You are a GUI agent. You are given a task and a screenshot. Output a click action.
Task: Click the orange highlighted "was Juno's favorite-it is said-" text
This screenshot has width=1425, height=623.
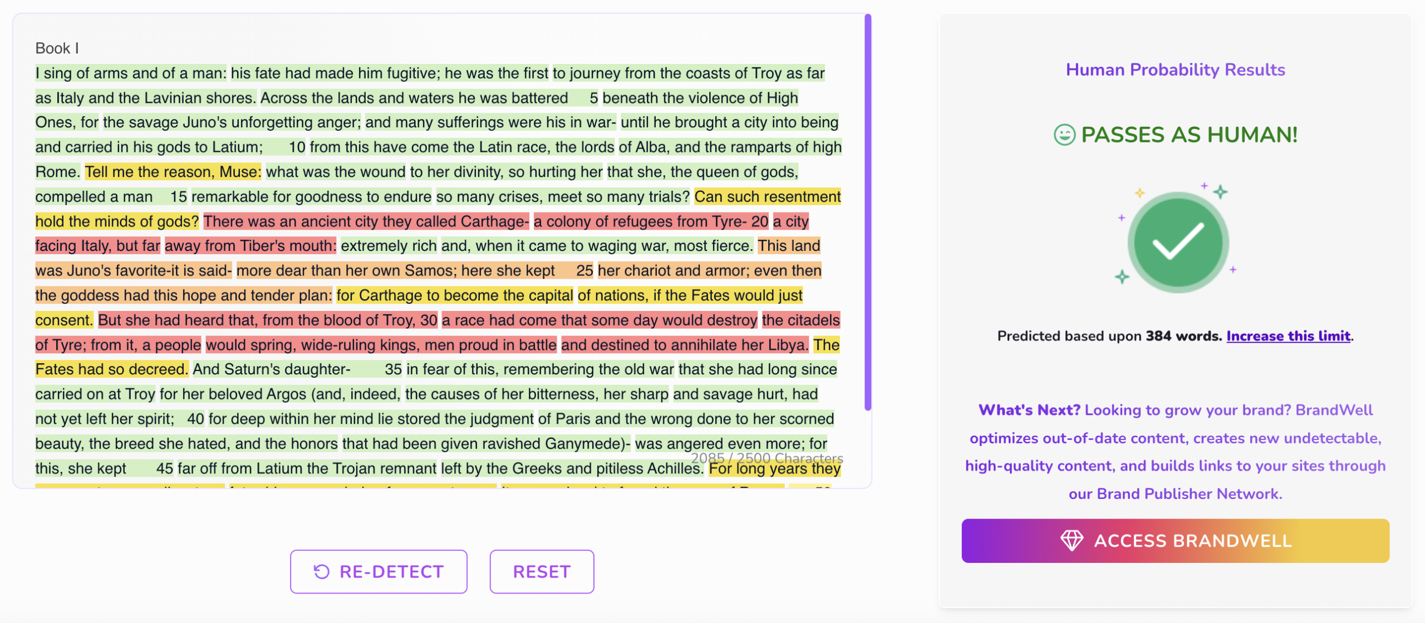point(134,271)
